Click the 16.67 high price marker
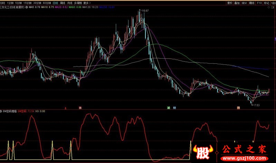The height and width of the screenshot is (163, 276). (x=145, y=11)
